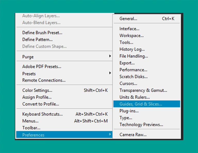Expand the Presets submenu arrow

click(110, 73)
